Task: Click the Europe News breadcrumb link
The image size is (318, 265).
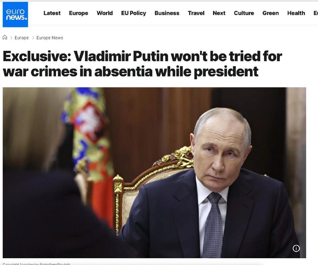Action: point(50,38)
